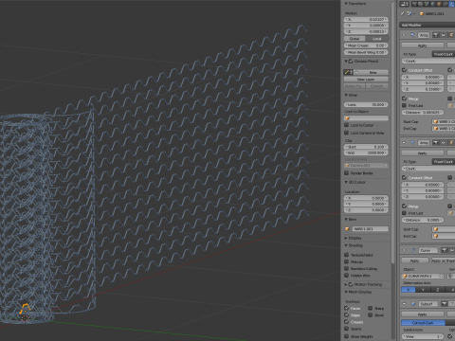Select Catmull-Clark subdivision type

(423, 323)
